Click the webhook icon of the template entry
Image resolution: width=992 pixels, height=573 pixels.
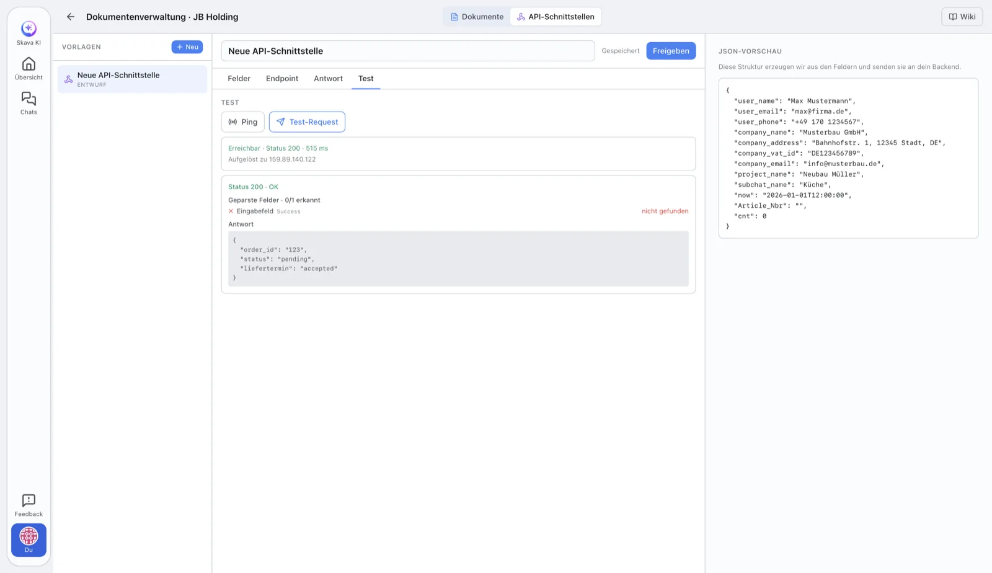click(x=69, y=79)
